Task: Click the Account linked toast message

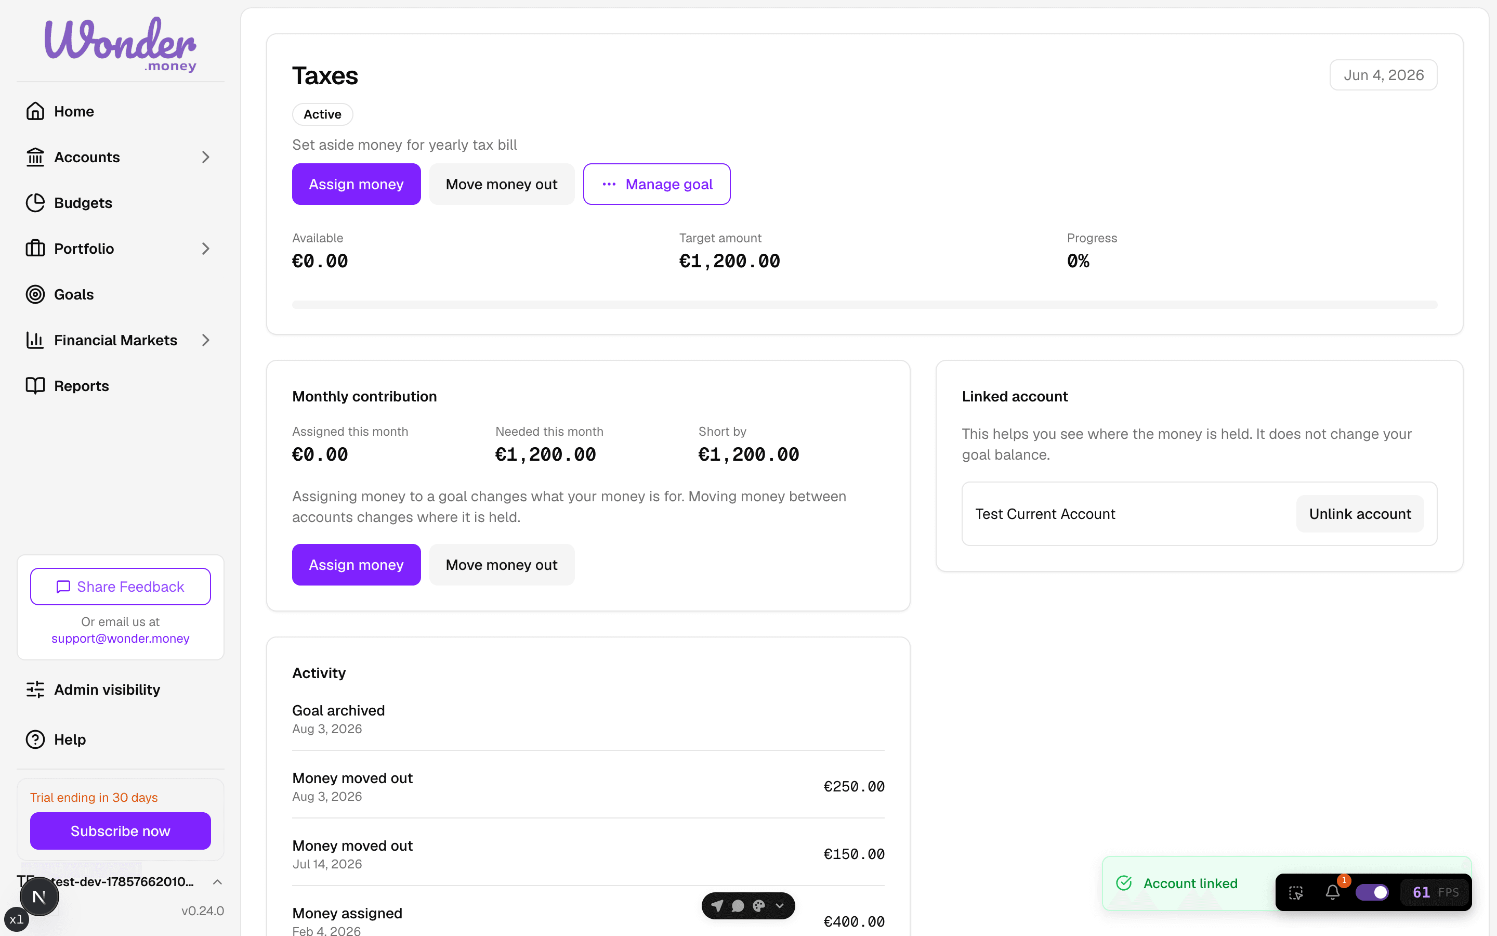Action: point(1190,883)
